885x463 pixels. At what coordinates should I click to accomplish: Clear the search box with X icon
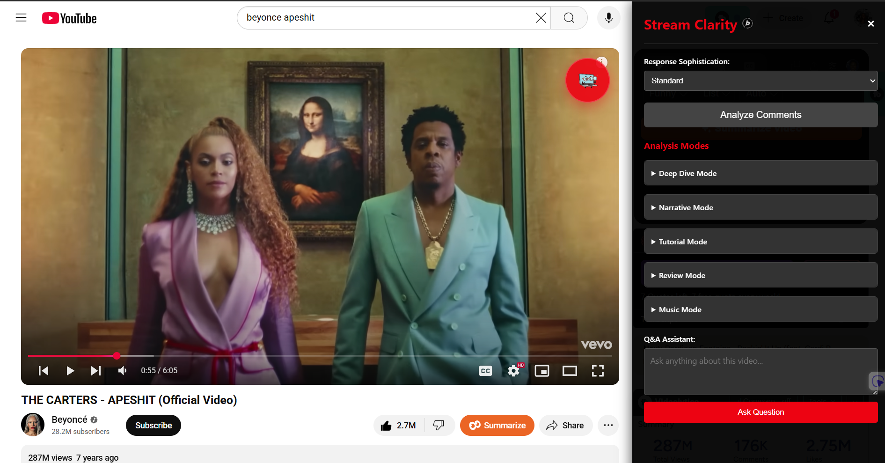(x=541, y=18)
